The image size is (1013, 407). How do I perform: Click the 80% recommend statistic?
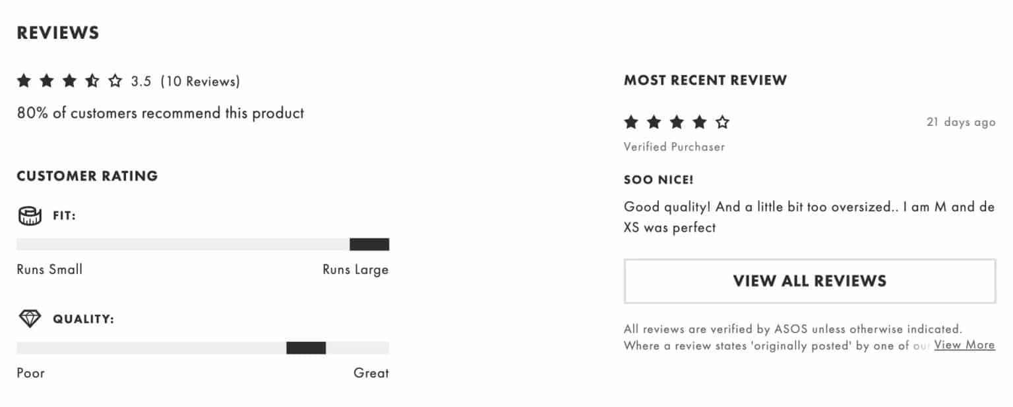160,113
